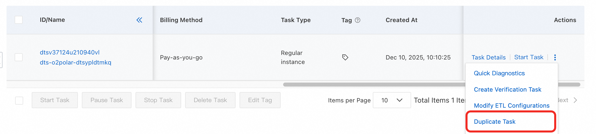Viewport: 596px width, 134px height.
Task: Choose Create Verification Task menu item
Action: click(508, 90)
